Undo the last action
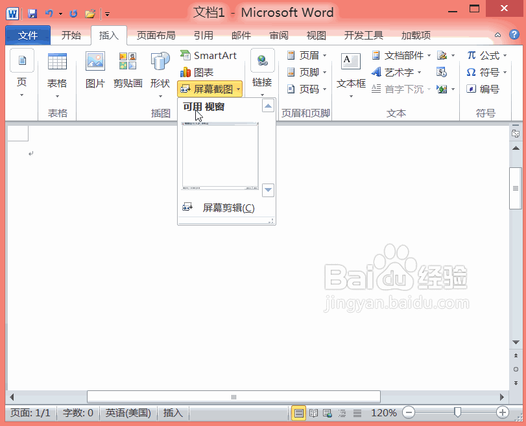The width and height of the screenshot is (526, 426). [x=50, y=14]
